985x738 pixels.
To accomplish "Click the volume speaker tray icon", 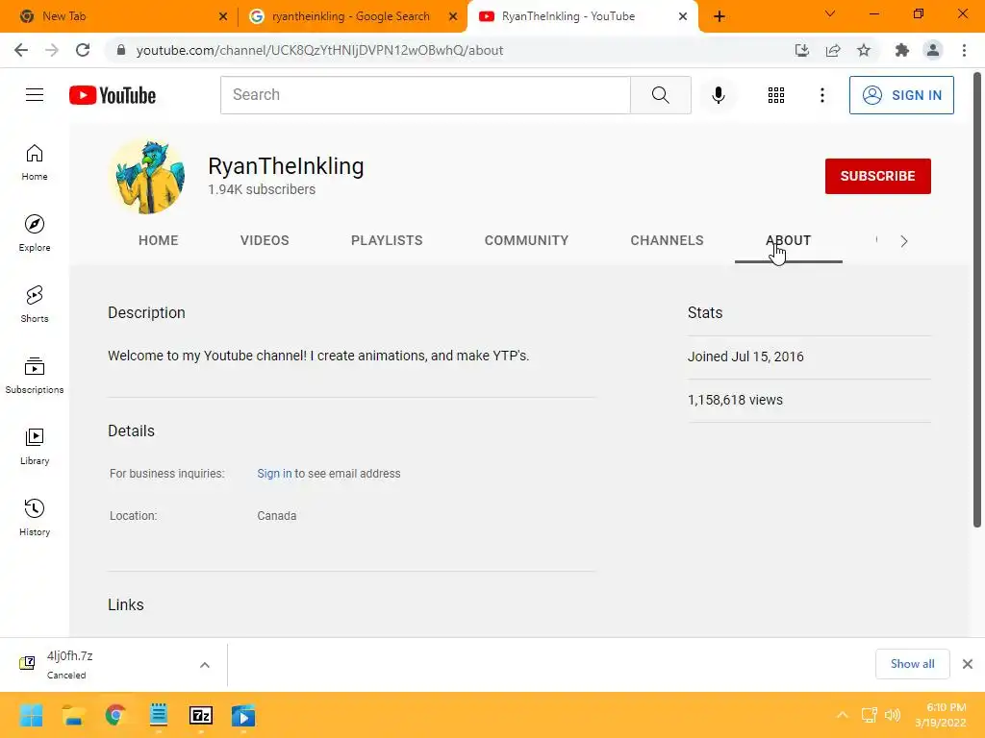I will (892, 715).
